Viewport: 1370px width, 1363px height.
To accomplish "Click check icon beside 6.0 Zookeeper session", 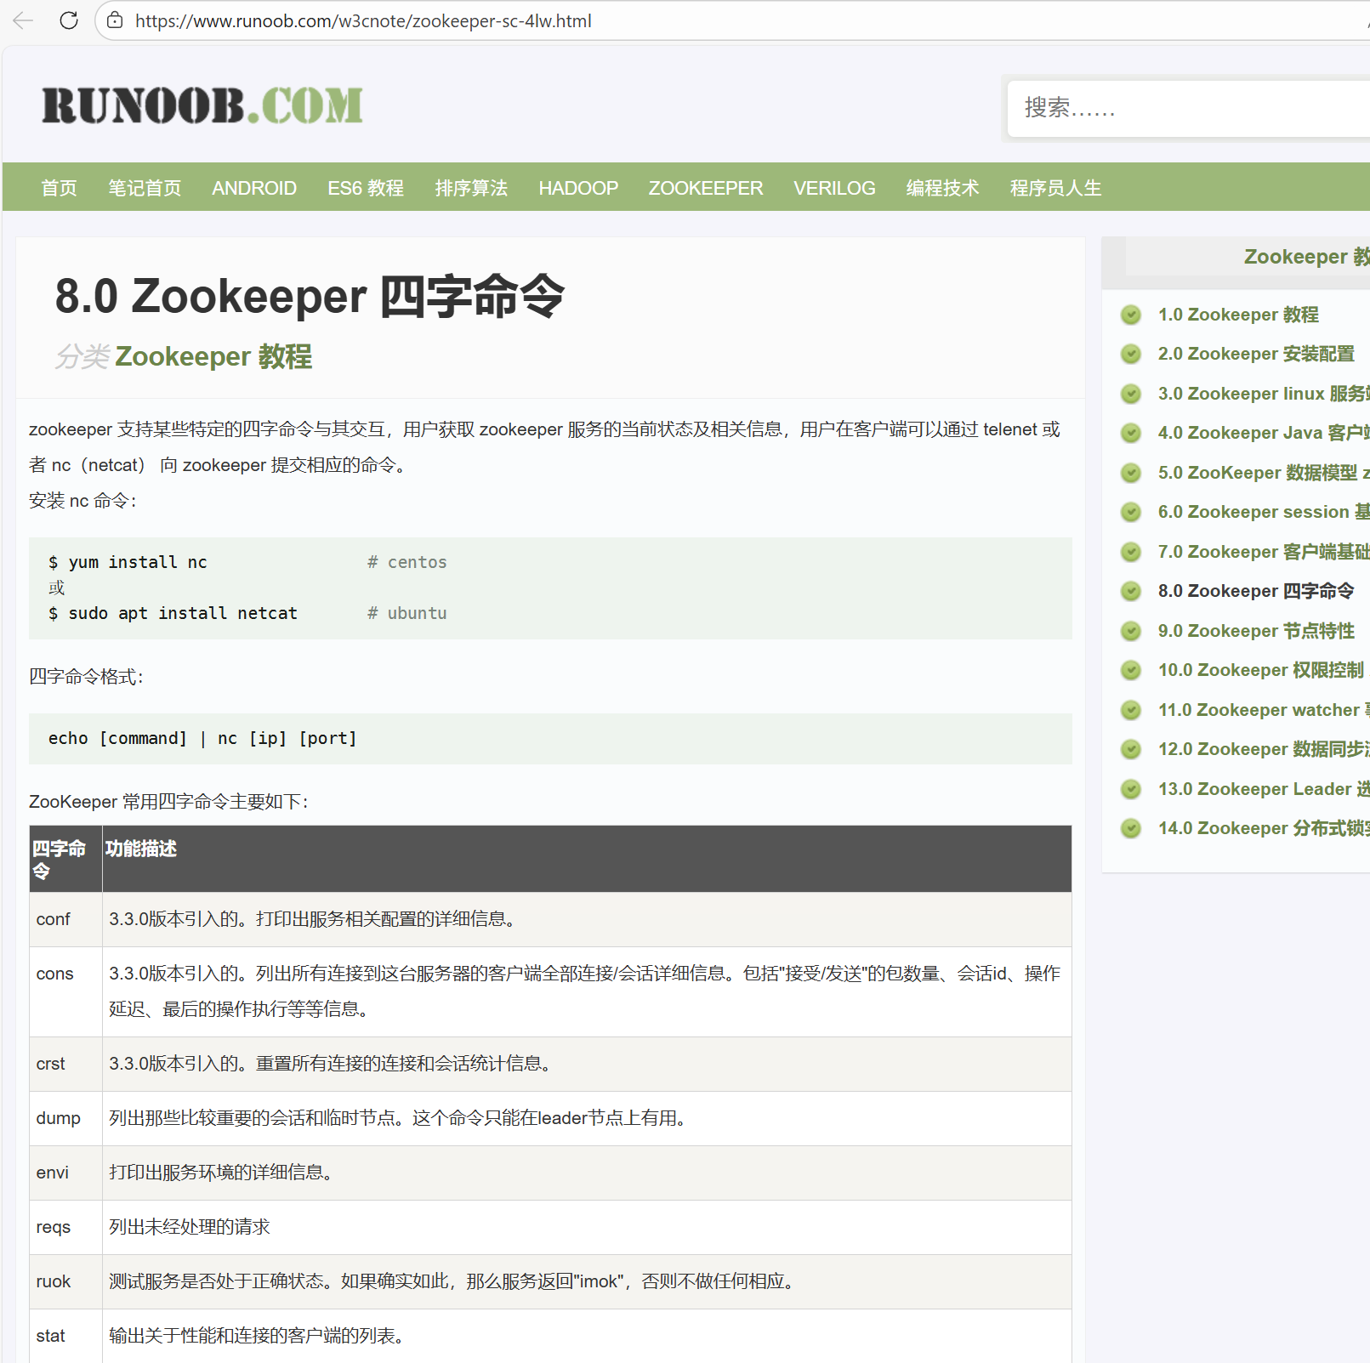I will [x=1131, y=512].
